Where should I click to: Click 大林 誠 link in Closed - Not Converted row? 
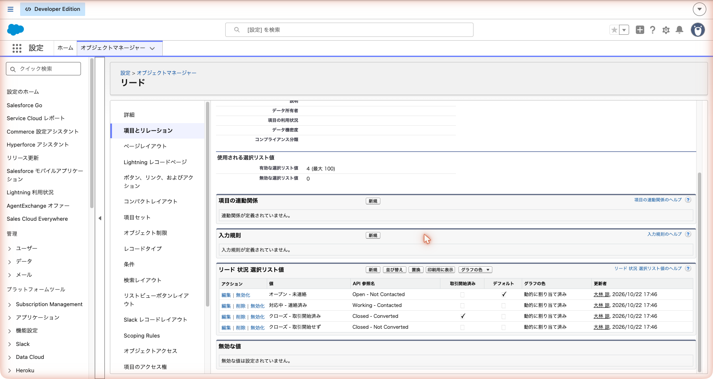(x=601, y=327)
